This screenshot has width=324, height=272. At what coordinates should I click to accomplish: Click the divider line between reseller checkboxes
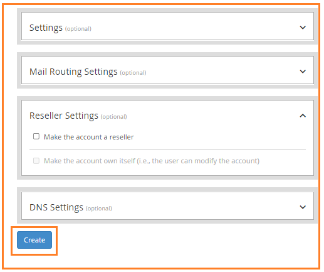click(x=167, y=150)
